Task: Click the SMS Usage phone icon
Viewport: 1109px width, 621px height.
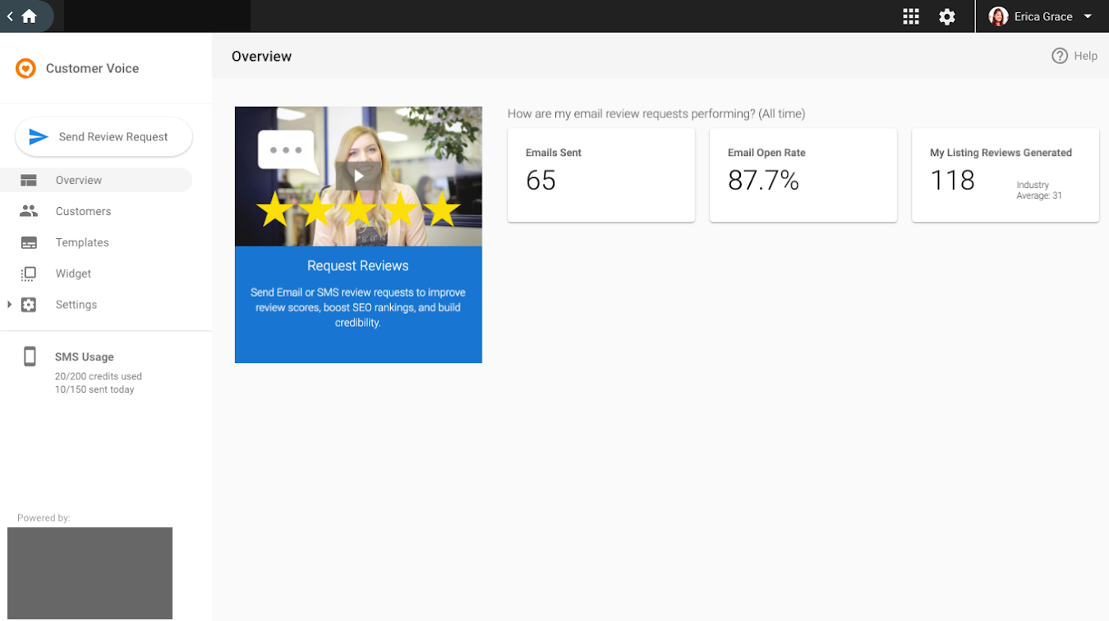Action: [x=30, y=356]
